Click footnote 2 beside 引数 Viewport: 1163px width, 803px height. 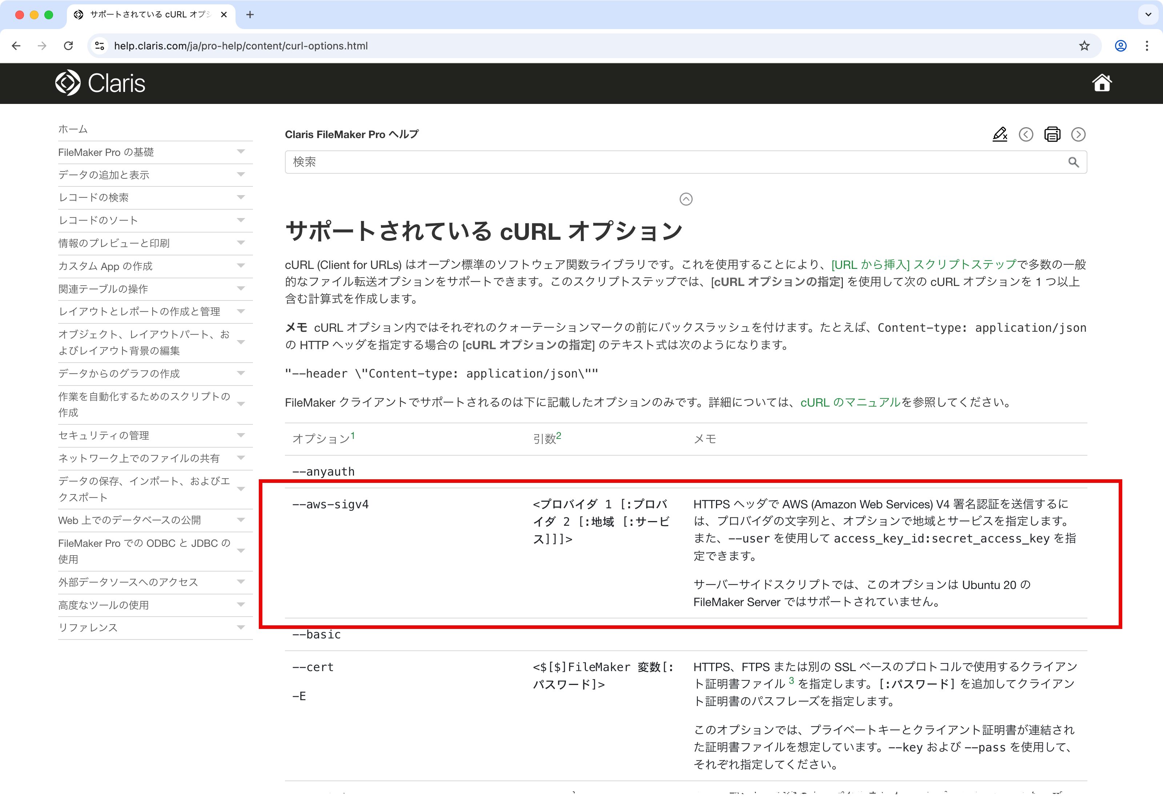[x=559, y=436]
